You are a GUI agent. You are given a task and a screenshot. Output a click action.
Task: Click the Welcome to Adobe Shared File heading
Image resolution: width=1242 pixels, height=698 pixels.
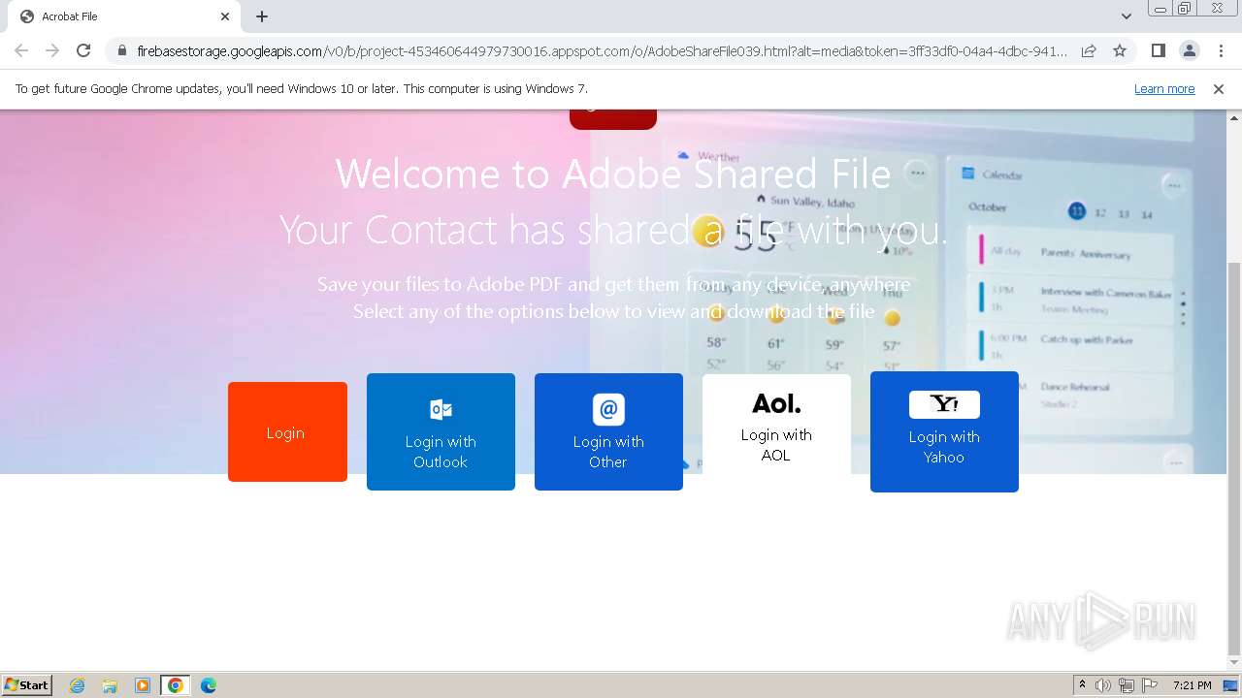(613, 174)
